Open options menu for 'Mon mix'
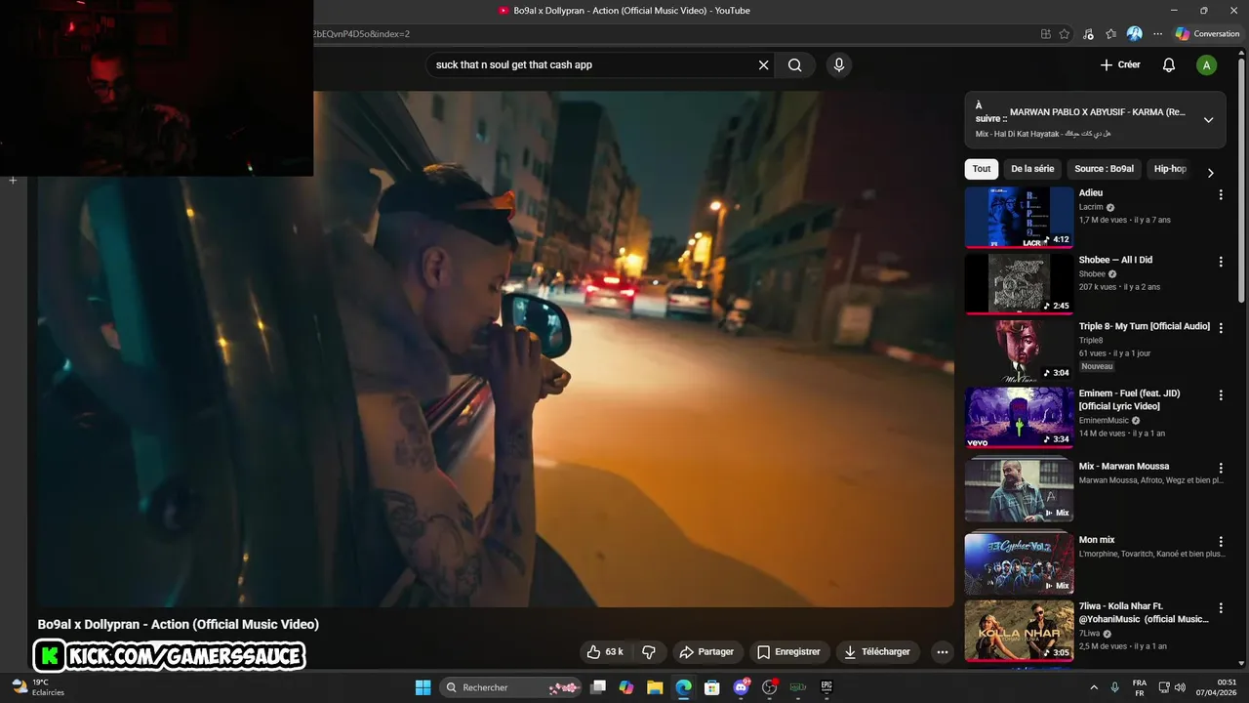1249x703 pixels. (x=1221, y=542)
